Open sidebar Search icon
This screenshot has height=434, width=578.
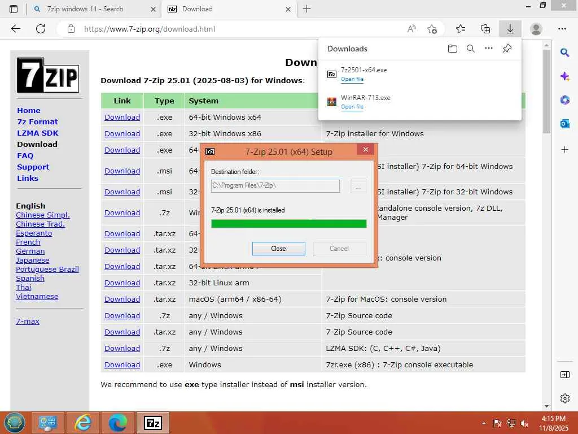[x=564, y=53]
